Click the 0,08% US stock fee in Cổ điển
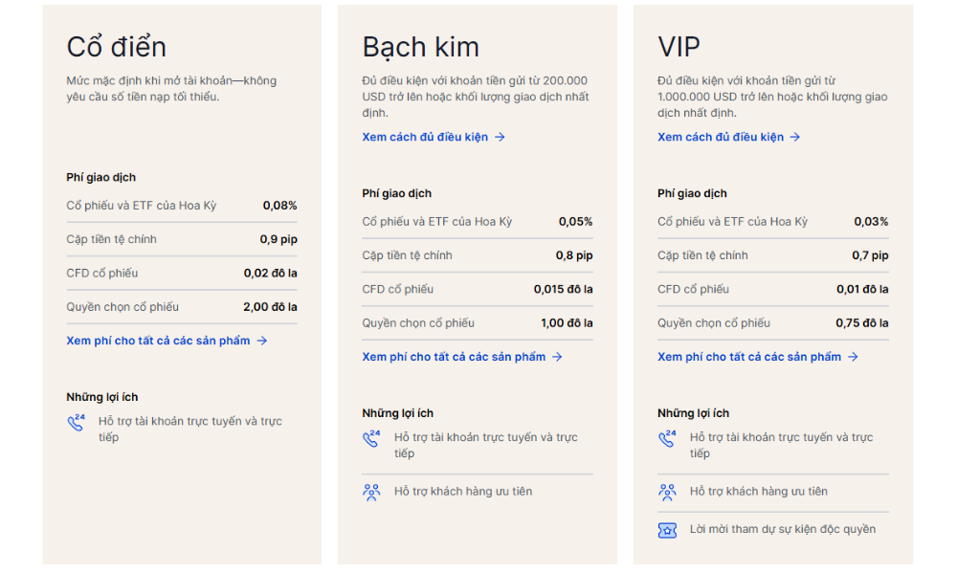Image resolution: width=957 pixels, height=574 pixels. click(279, 206)
